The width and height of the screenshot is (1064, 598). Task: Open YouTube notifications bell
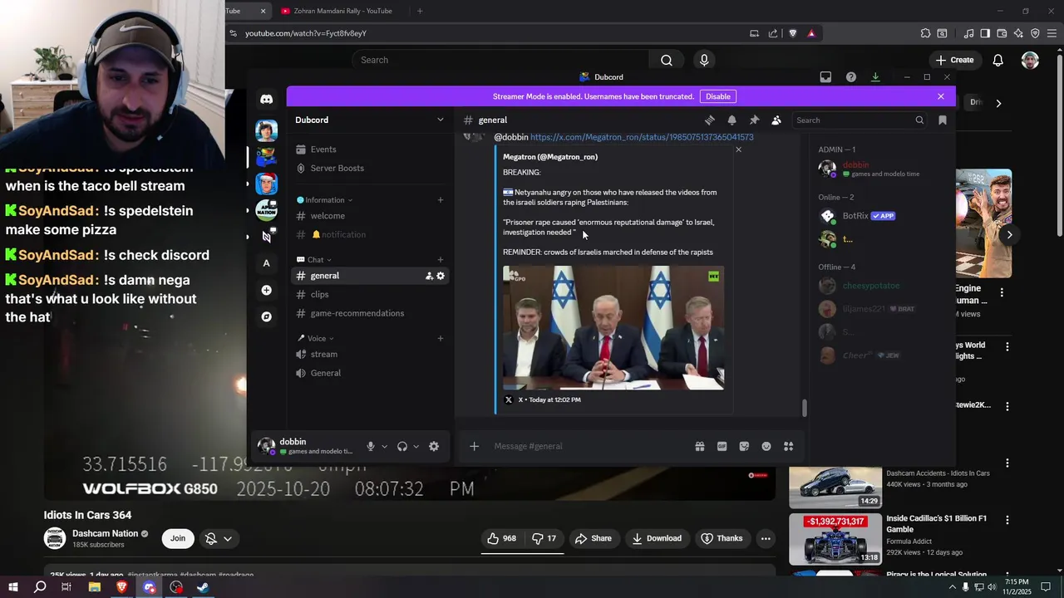pos(998,60)
